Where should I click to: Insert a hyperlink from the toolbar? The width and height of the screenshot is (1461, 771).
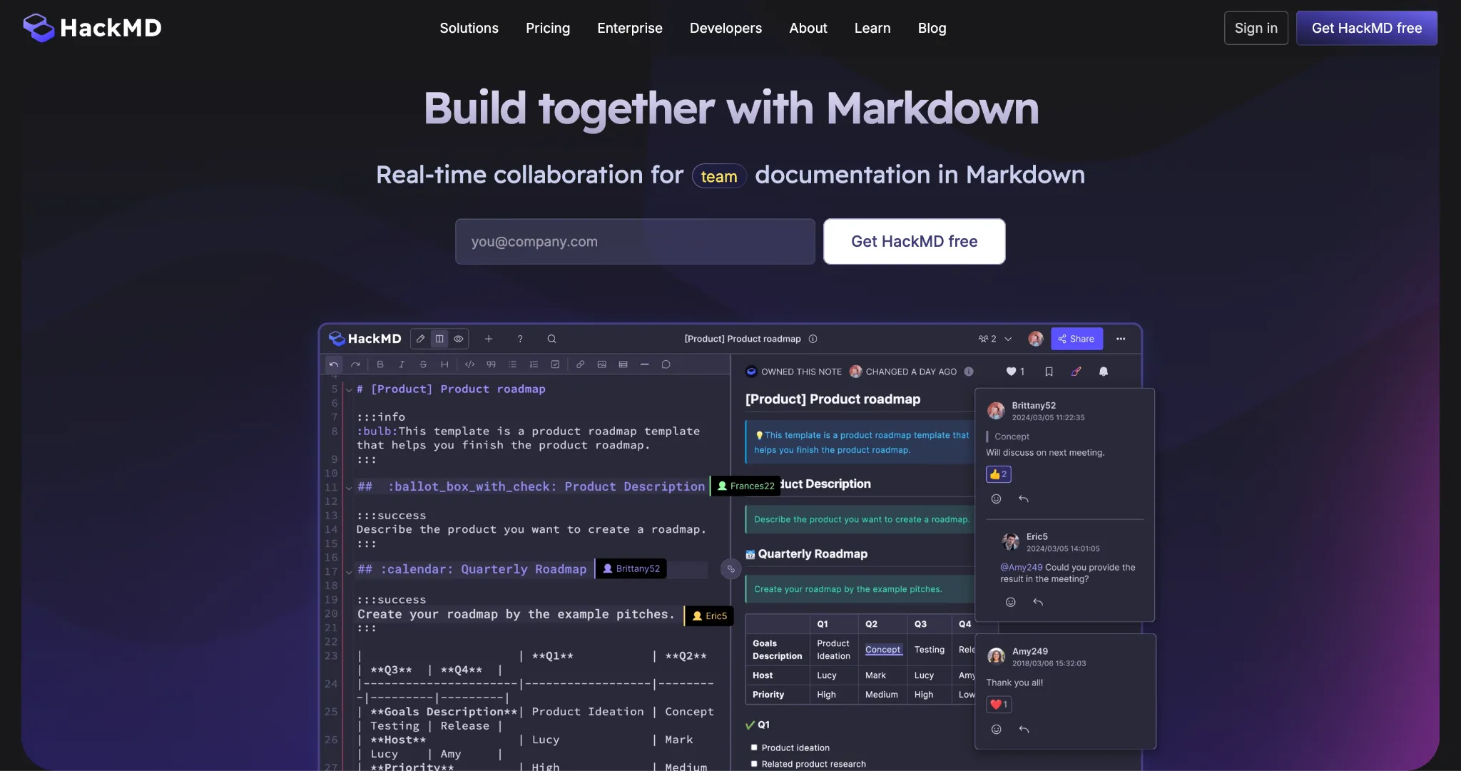[x=580, y=364]
